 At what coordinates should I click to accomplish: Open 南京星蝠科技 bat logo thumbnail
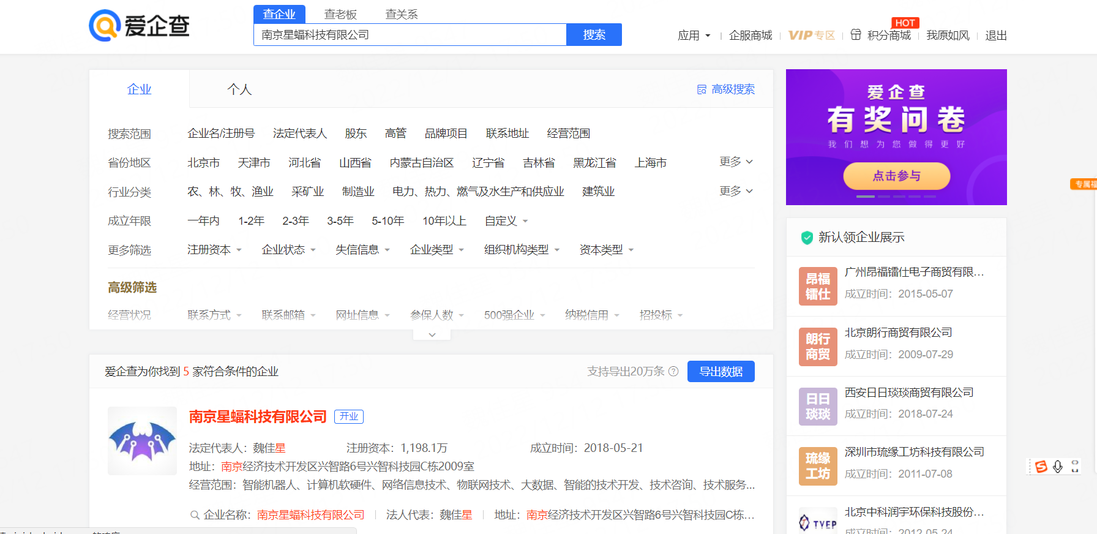tap(142, 441)
